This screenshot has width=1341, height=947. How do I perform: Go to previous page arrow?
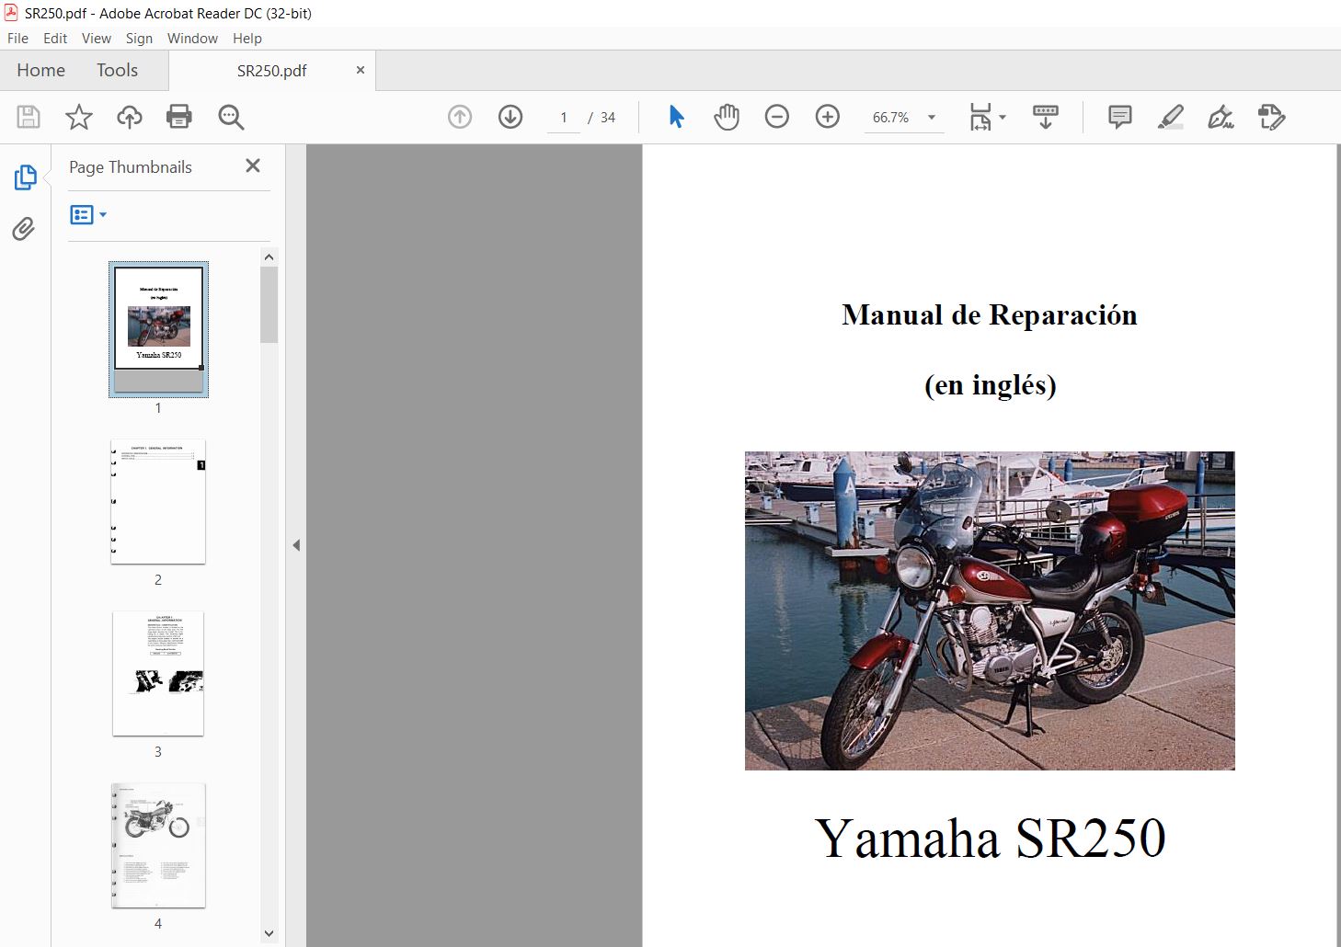pos(460,117)
